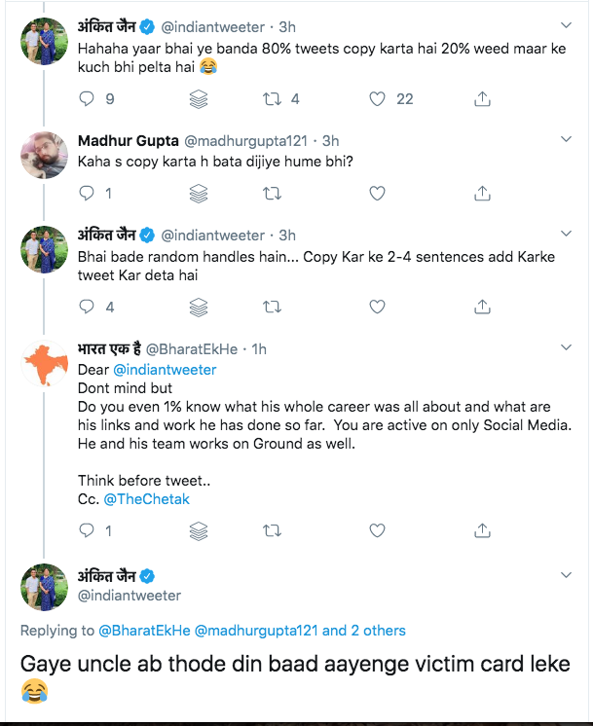
Task: Open thread icon on Madhur Gupta's tweet
Action: [x=199, y=194]
